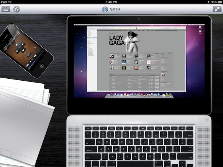Hit the esc key on the keyboard
Viewport: 223px width, 167px height.
(88, 128)
